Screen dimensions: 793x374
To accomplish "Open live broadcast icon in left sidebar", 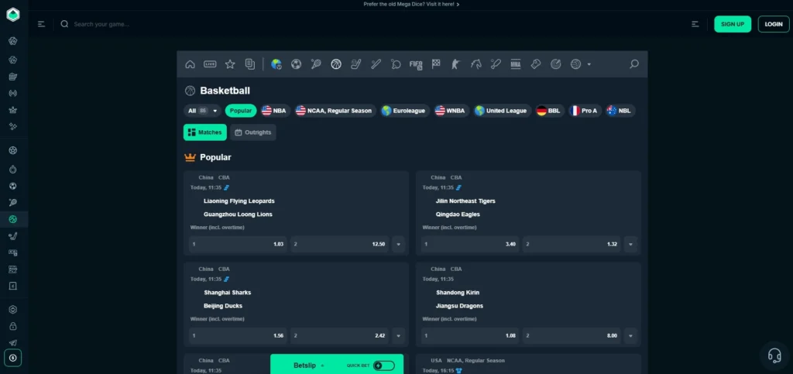I will 13,93.
